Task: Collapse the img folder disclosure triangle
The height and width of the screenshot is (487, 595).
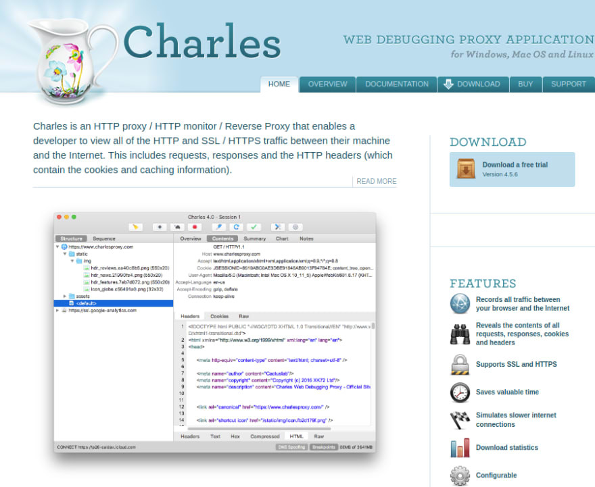Action: [x=72, y=261]
